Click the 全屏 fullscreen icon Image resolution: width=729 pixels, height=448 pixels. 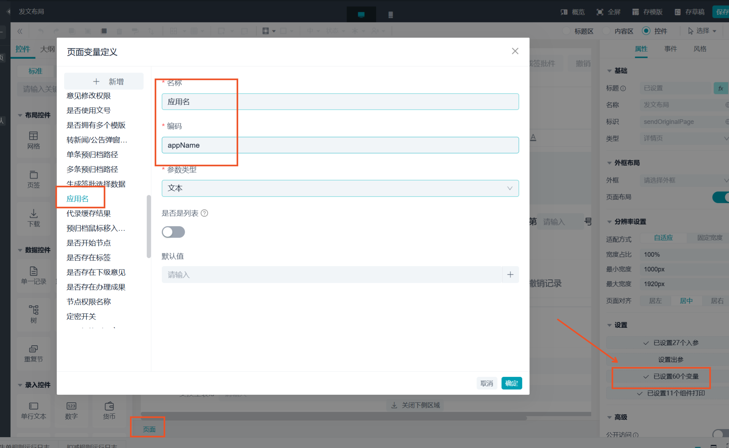point(600,12)
